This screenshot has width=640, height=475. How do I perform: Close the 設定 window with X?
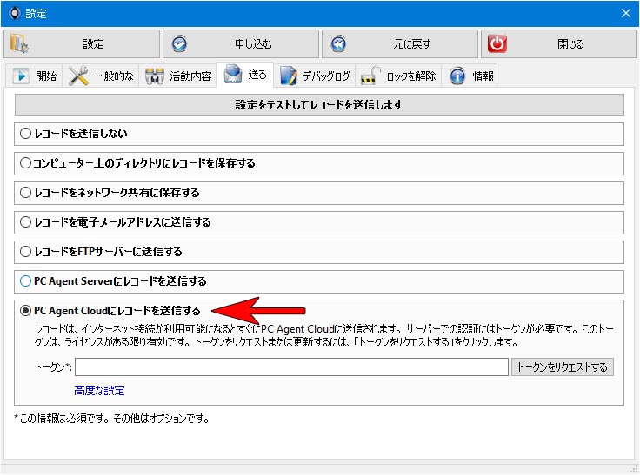click(626, 13)
